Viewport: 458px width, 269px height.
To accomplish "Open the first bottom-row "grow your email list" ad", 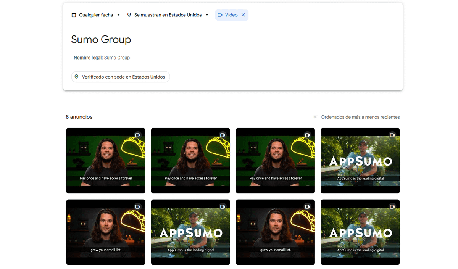I will 106,232.
